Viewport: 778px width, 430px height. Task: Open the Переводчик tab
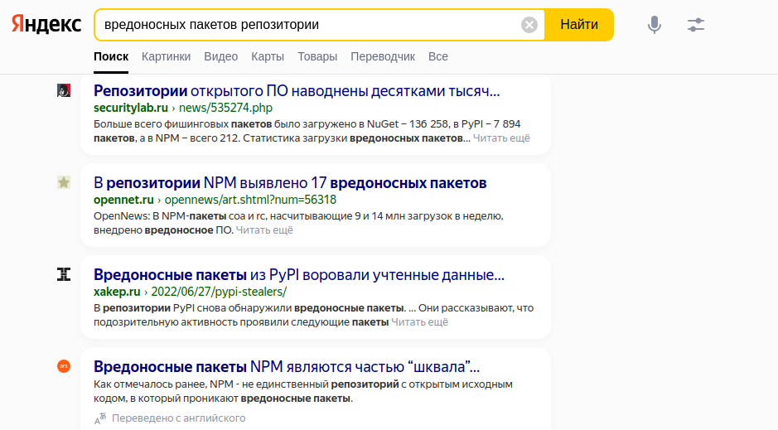[383, 56]
